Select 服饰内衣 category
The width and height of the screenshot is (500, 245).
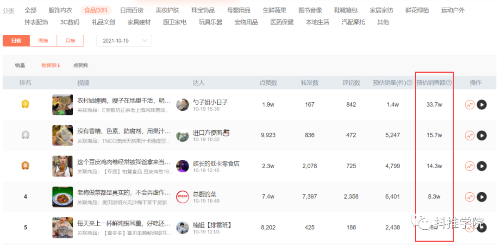pyautogui.click(x=61, y=10)
